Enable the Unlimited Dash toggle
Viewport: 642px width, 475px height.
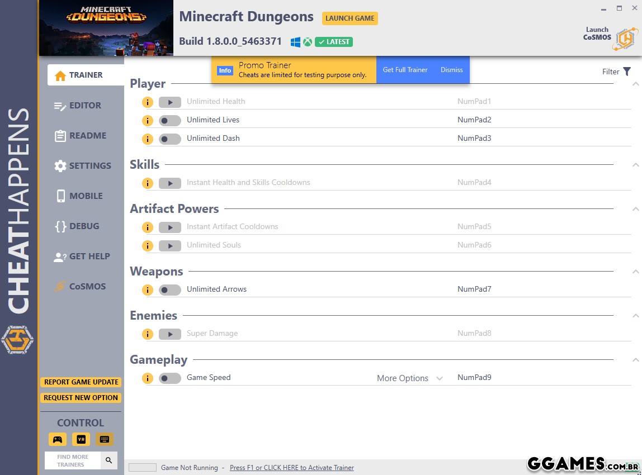point(169,139)
